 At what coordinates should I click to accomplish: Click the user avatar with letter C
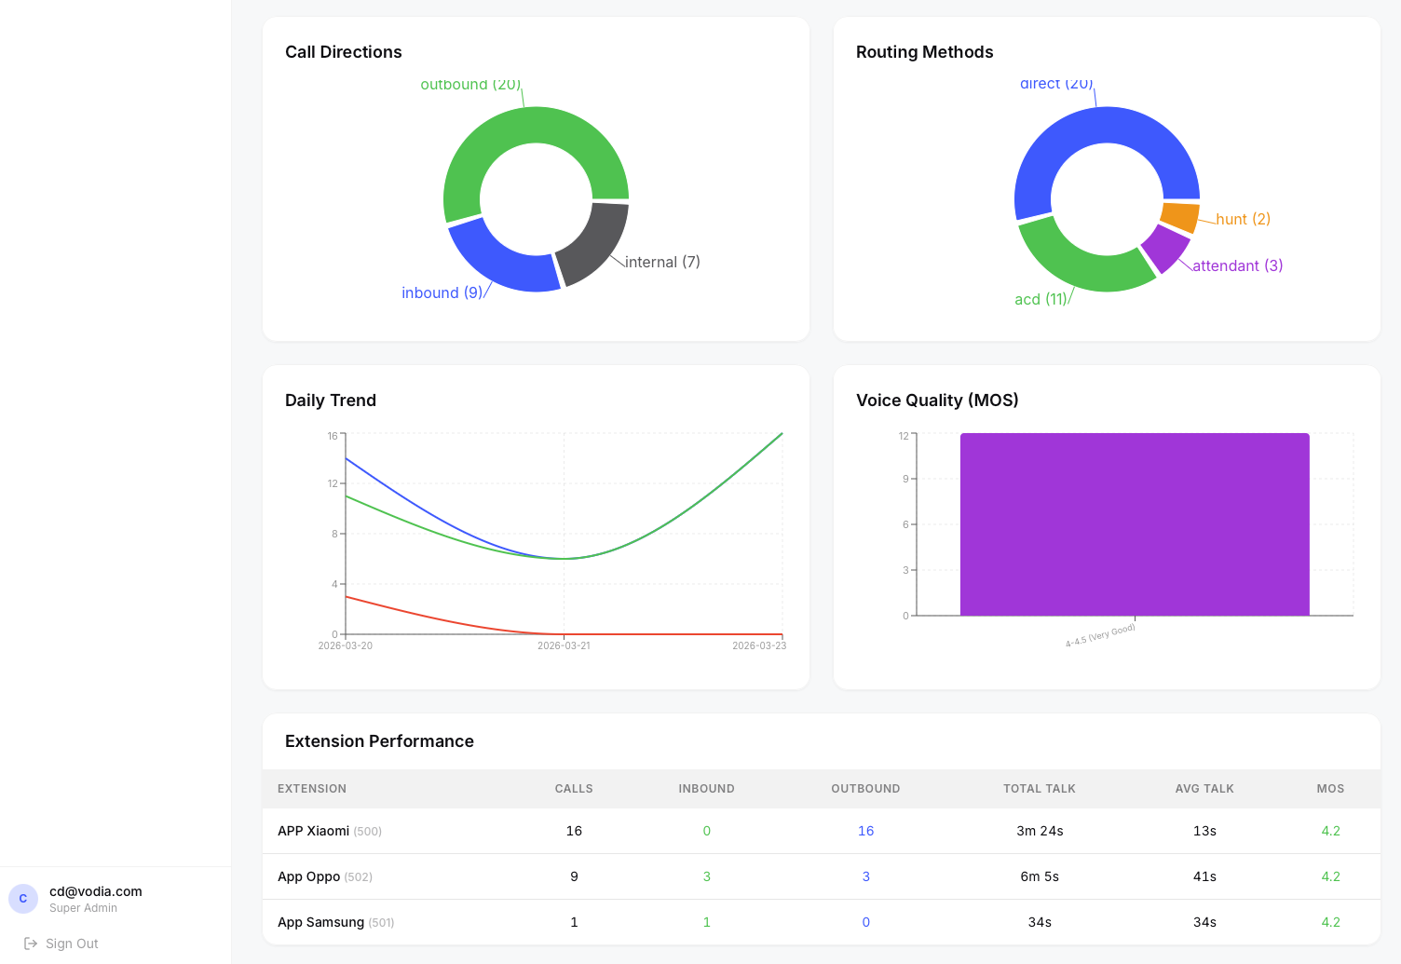coord(23,899)
